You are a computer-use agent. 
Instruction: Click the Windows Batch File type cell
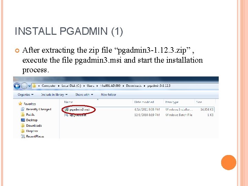pyautogui.click(x=179, y=115)
